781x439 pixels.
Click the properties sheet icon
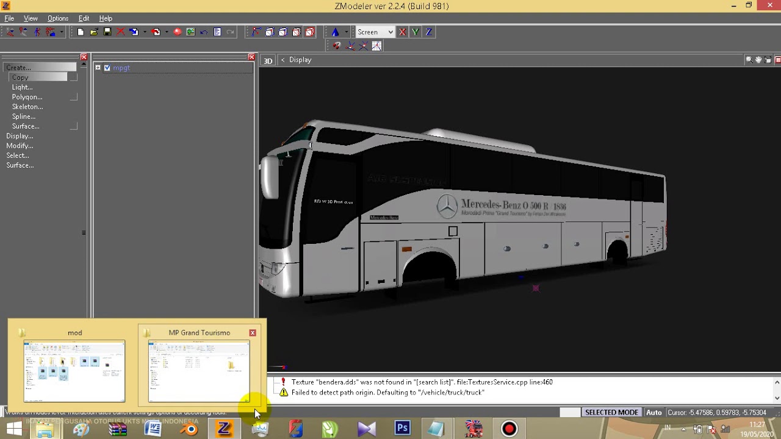click(217, 32)
